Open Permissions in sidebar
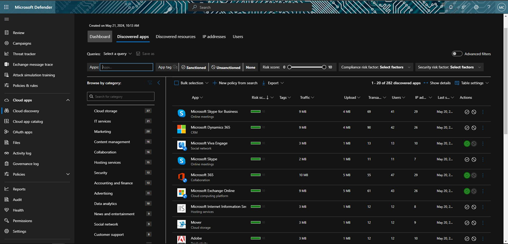The width and height of the screenshot is (508, 244). (22, 221)
